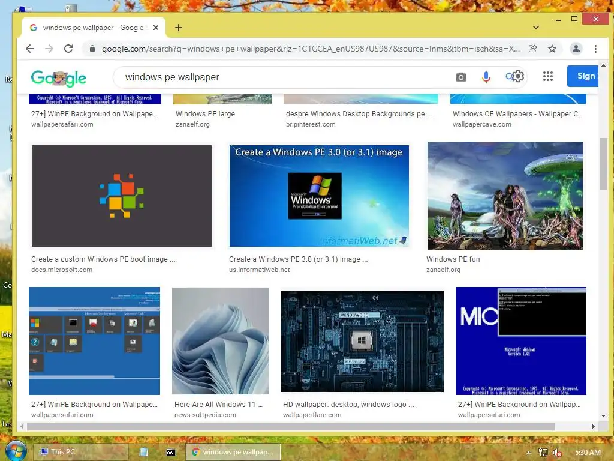The width and height of the screenshot is (614, 461).
Task: Click wallpaperflare.com source link
Action: pyautogui.click(x=312, y=415)
